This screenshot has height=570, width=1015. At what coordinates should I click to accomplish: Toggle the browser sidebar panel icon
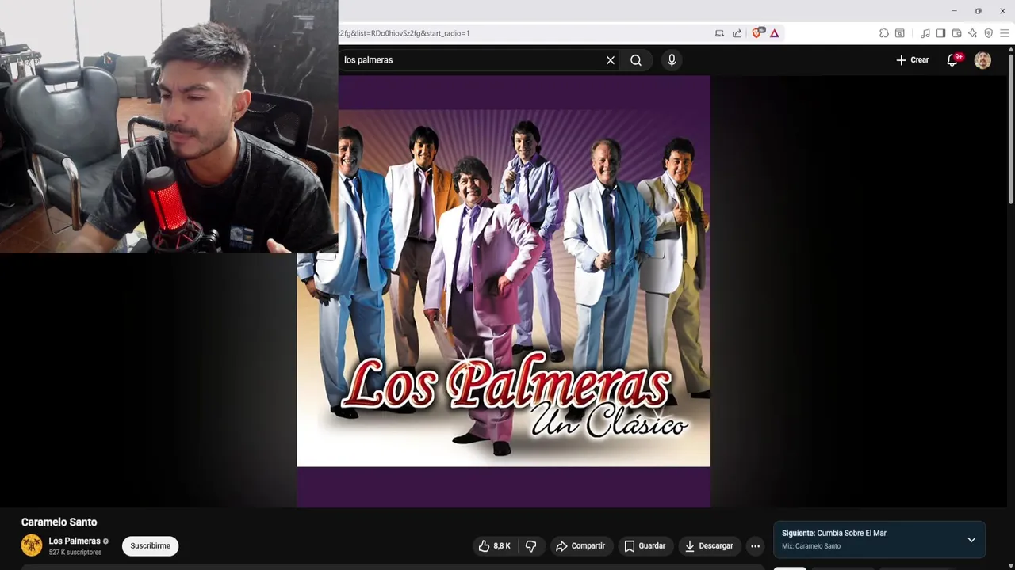pyautogui.click(x=940, y=33)
